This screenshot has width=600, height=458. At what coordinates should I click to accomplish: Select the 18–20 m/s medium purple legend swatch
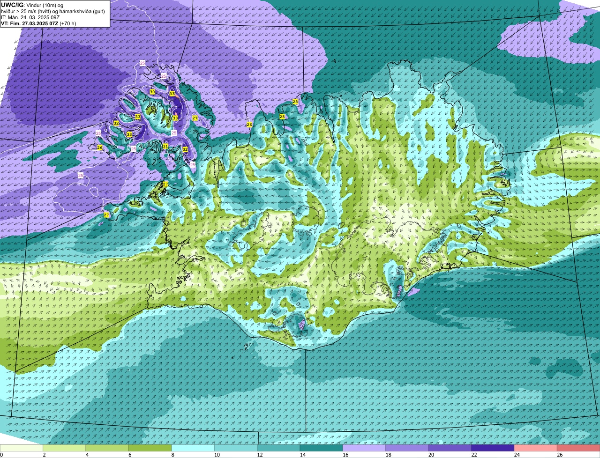click(x=407, y=448)
